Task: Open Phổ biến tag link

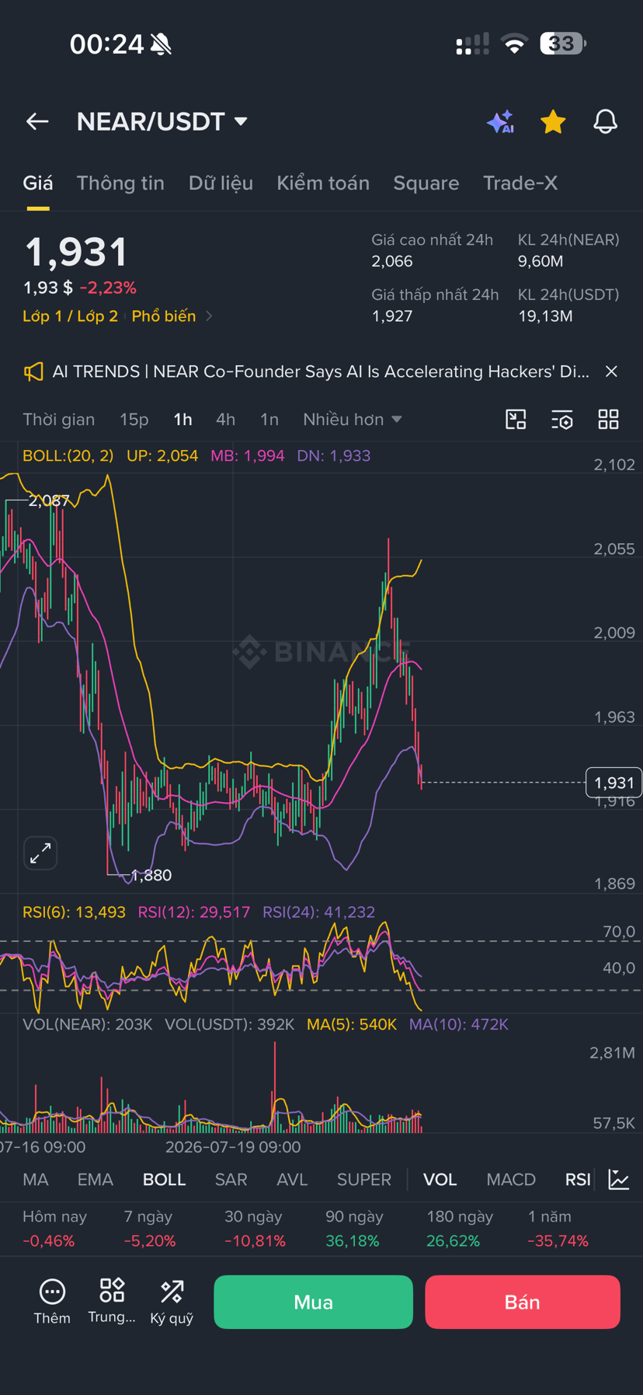Action: pyautogui.click(x=164, y=316)
